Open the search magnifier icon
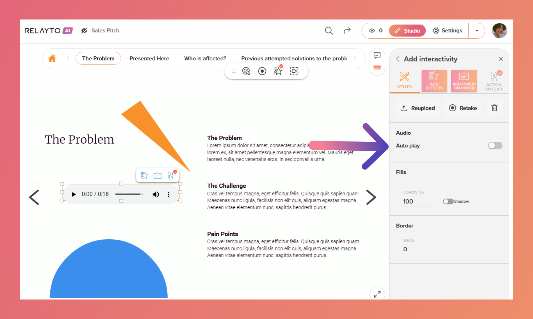This screenshot has width=533, height=319. [329, 31]
